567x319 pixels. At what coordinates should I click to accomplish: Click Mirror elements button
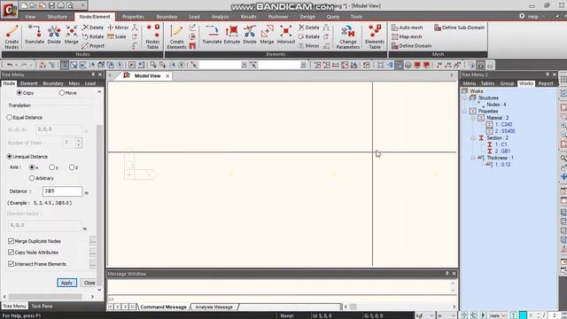(x=309, y=46)
